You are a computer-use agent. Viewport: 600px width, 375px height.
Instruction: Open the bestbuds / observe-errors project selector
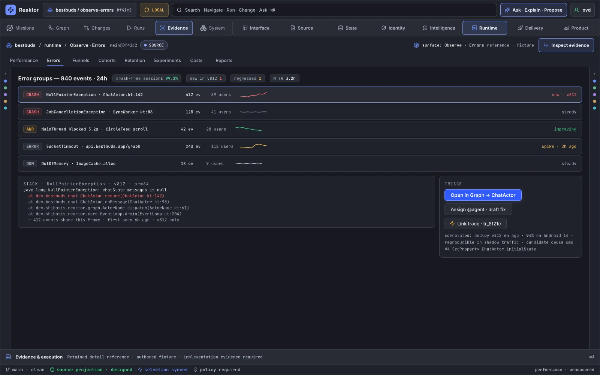point(90,10)
